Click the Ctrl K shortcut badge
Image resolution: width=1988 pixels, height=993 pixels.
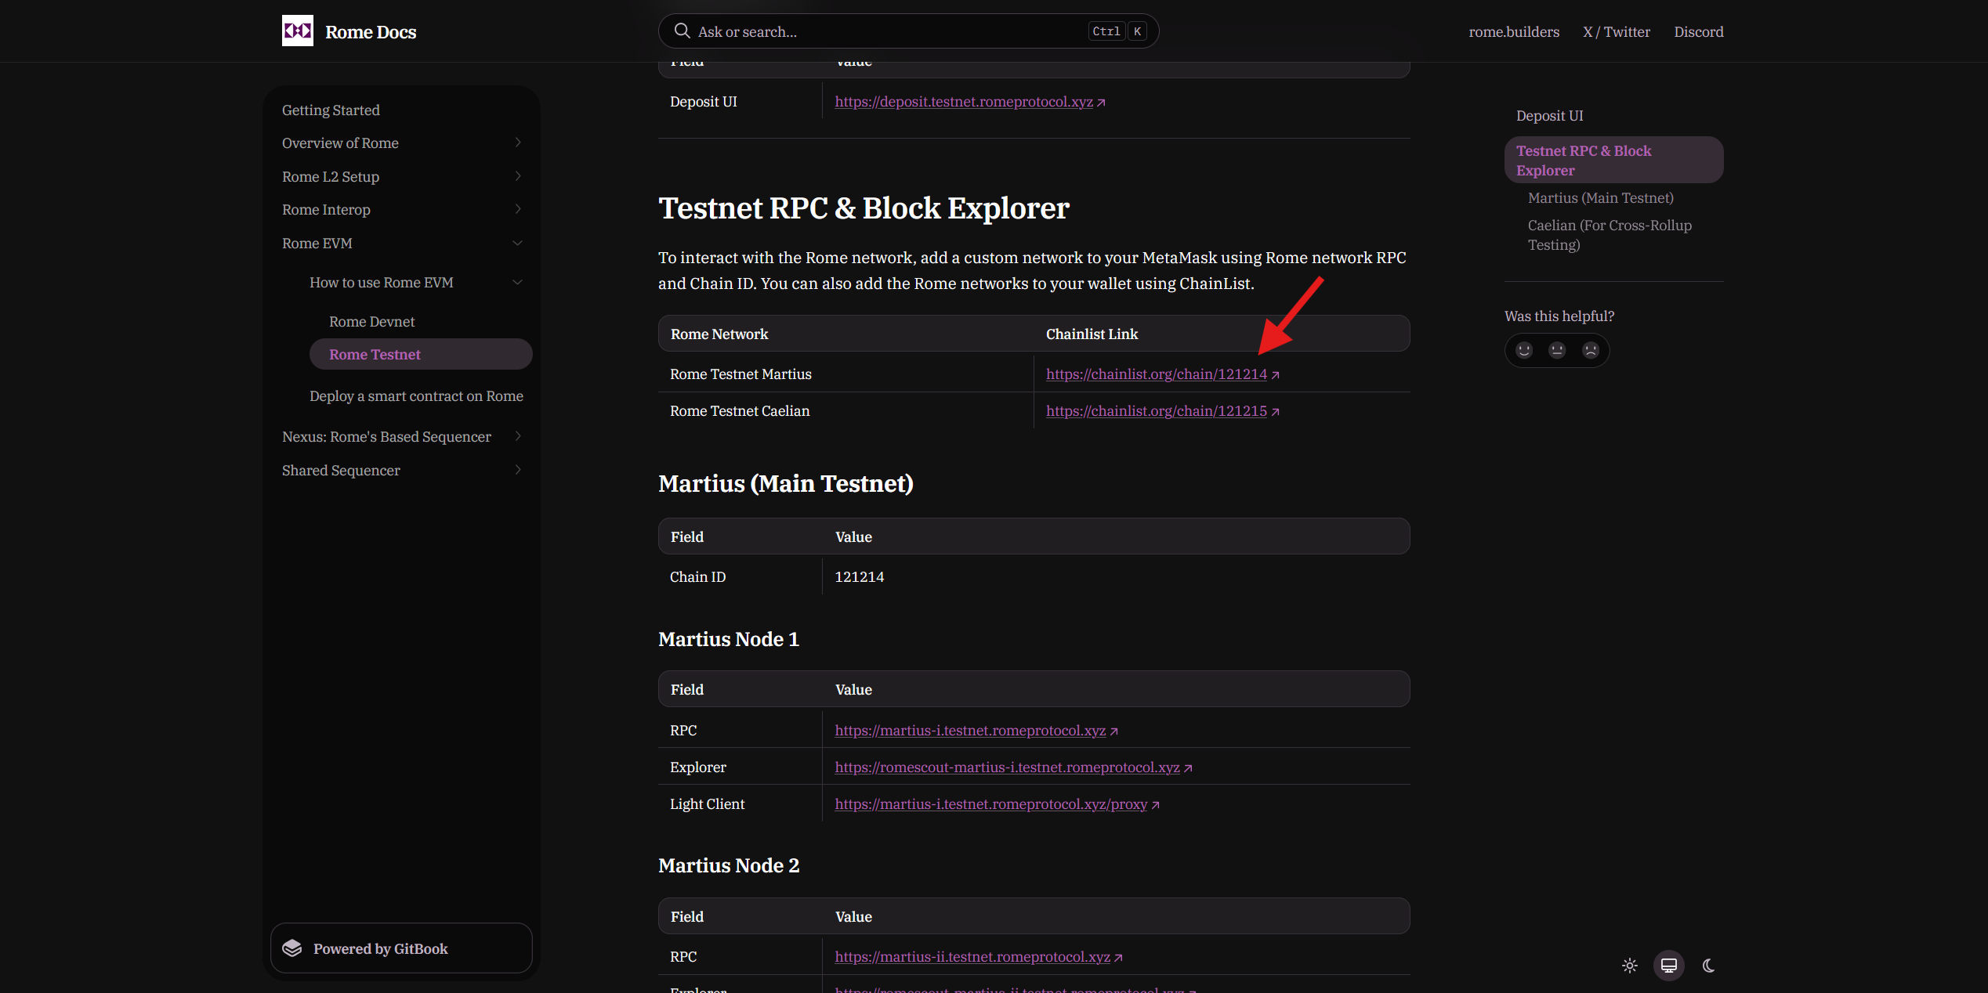tap(1117, 31)
